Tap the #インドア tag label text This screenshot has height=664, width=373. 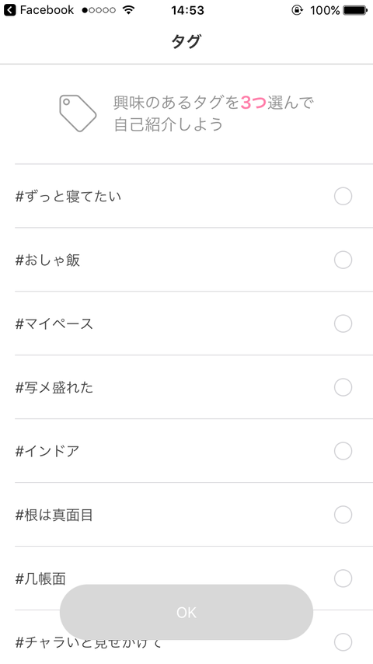tap(47, 451)
